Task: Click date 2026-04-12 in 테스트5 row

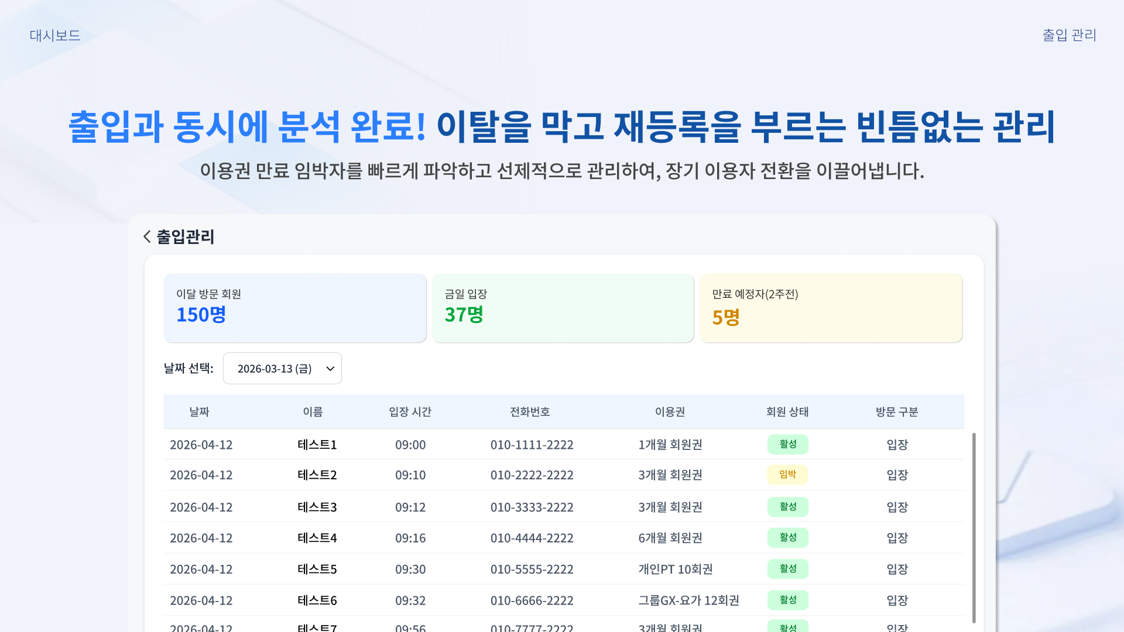Action: (x=201, y=569)
